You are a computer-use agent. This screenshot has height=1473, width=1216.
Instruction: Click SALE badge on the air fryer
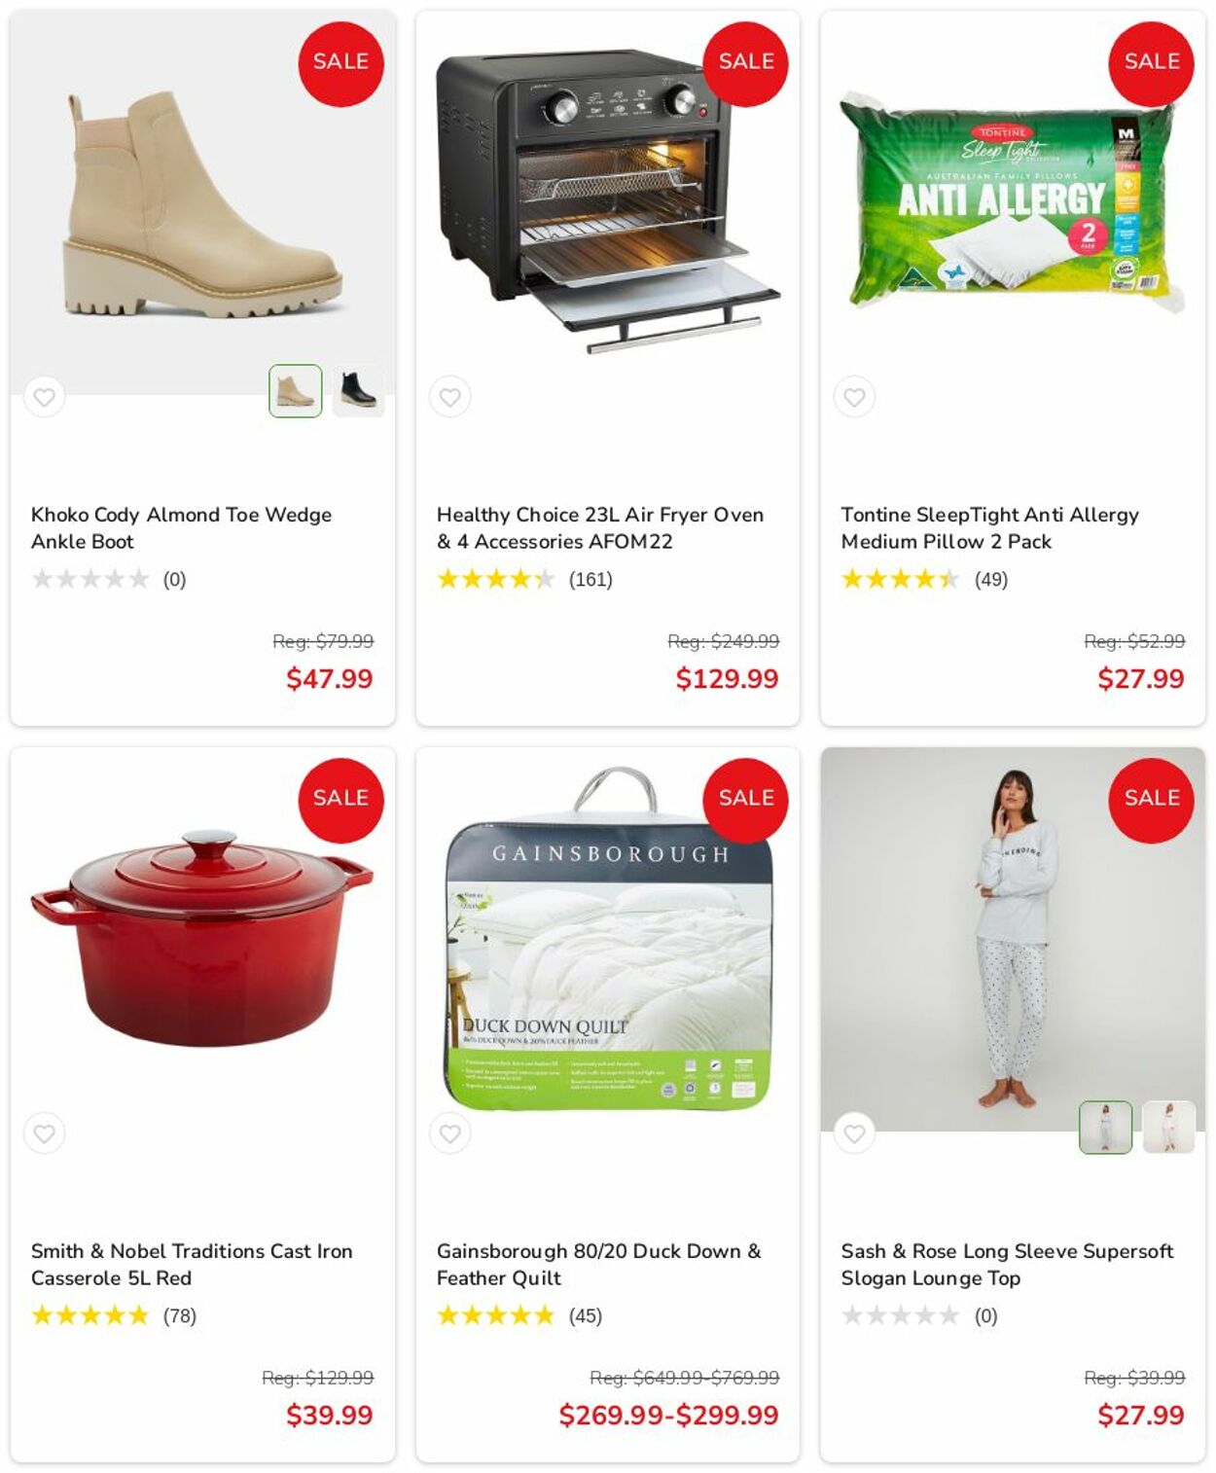(x=746, y=63)
